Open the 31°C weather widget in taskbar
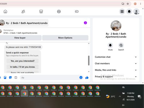This screenshot has height=108, width=144. coord(110,97)
